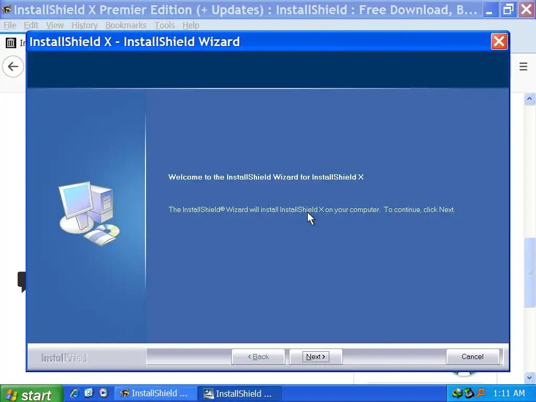Open the browser Tools menu
The width and height of the screenshot is (536, 402).
(x=164, y=25)
